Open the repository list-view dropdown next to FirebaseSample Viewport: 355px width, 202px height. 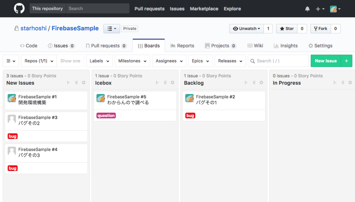click(112, 28)
